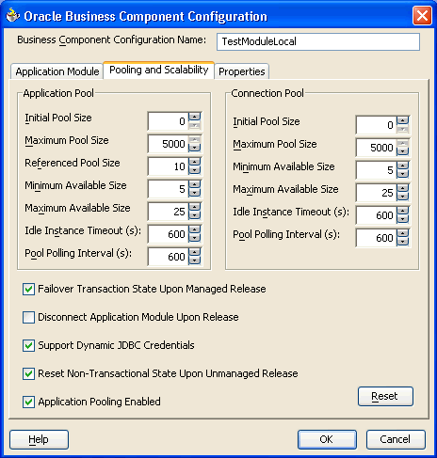Increase Application Pool Initial Pool Size
The image size is (437, 458).
pos(195,117)
